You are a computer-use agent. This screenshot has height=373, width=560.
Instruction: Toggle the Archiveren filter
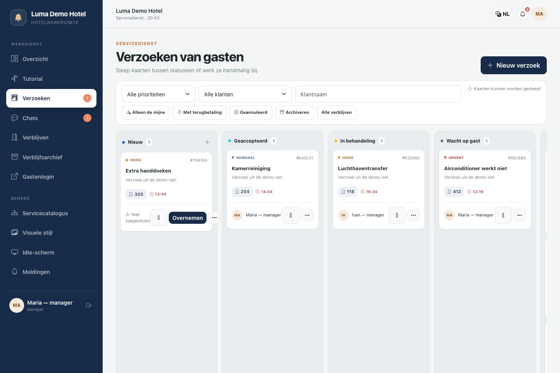[294, 113]
